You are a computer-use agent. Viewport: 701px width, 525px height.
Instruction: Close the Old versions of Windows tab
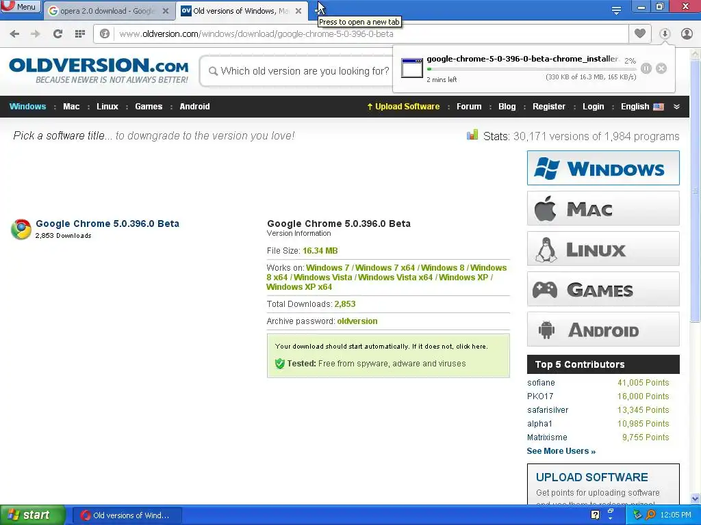[x=298, y=11]
